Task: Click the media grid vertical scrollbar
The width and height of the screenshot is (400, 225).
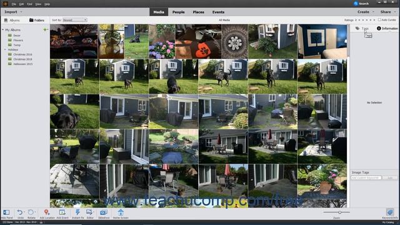Action: [x=348, y=116]
